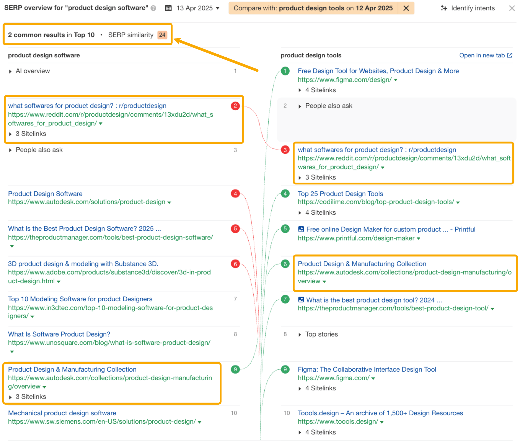This screenshot has height=446, width=520.
Task: Expand the Top stories section
Action: pyautogui.click(x=300, y=334)
